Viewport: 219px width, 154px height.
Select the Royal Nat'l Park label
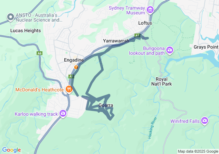coord(162,81)
